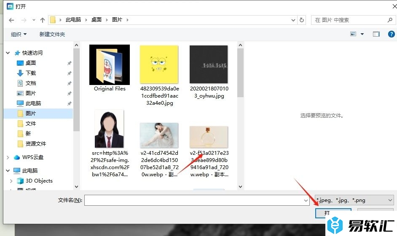Select 此电脑 under the navigation tree
397x236 pixels.
[x=30, y=170]
